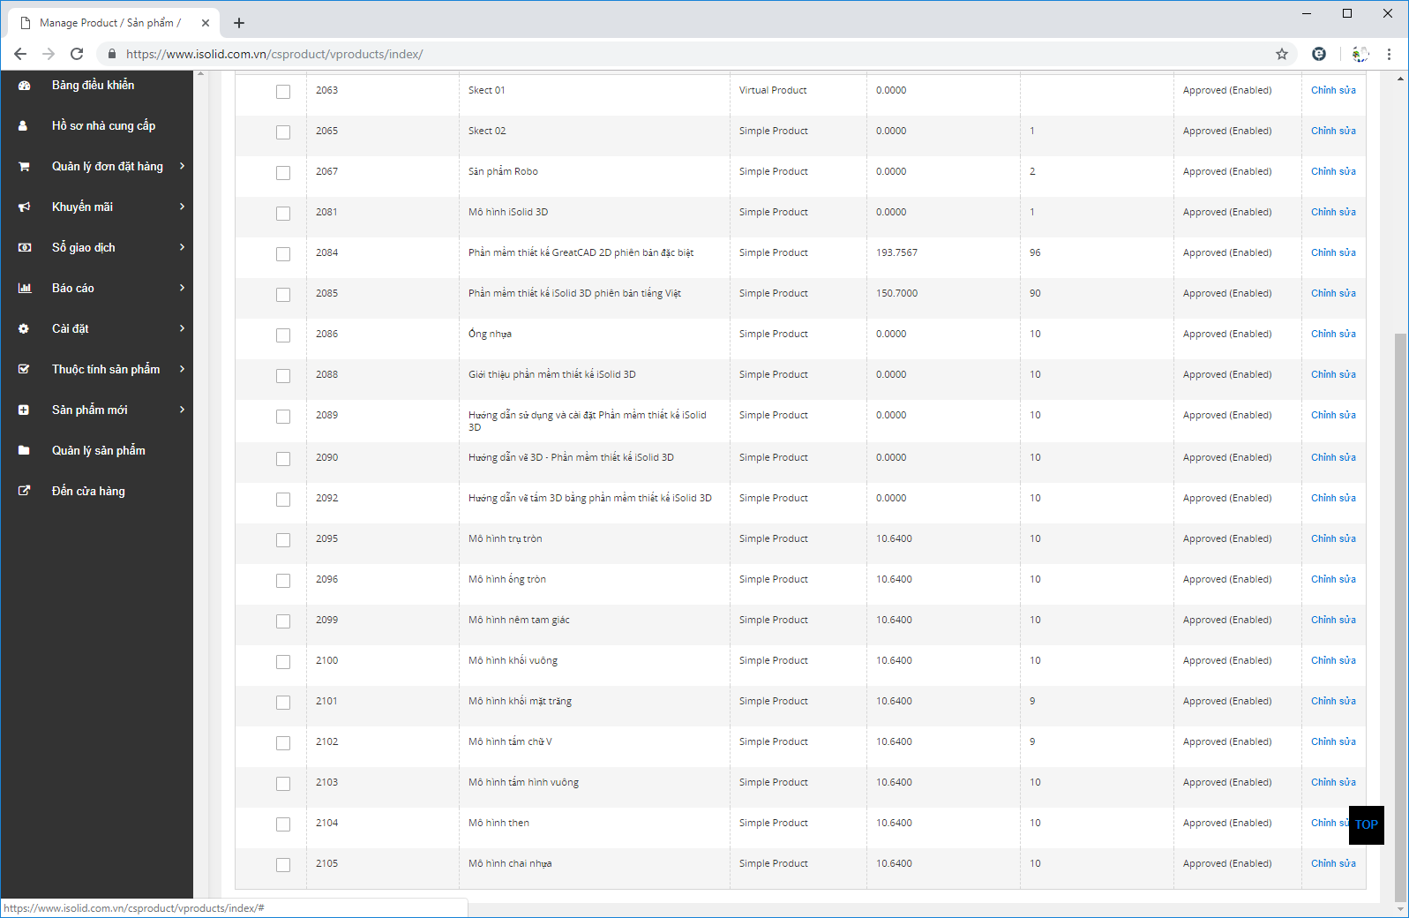Check the box for product 2086 Ống nhựa
This screenshot has width=1409, height=918.
coord(283,335)
